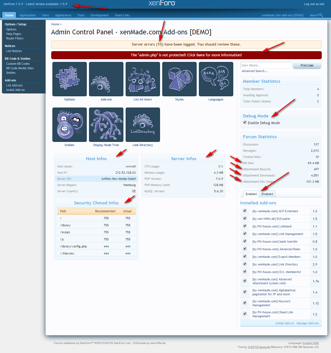Open the Dead Links navigation tab
The image size is (331, 353).
122,15
